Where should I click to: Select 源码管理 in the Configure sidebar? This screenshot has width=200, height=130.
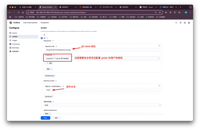(23, 37)
